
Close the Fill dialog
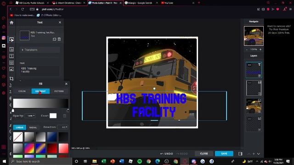(x=66, y=84)
